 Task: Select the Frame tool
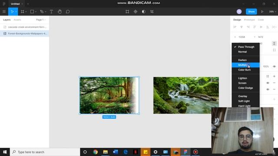22,12
